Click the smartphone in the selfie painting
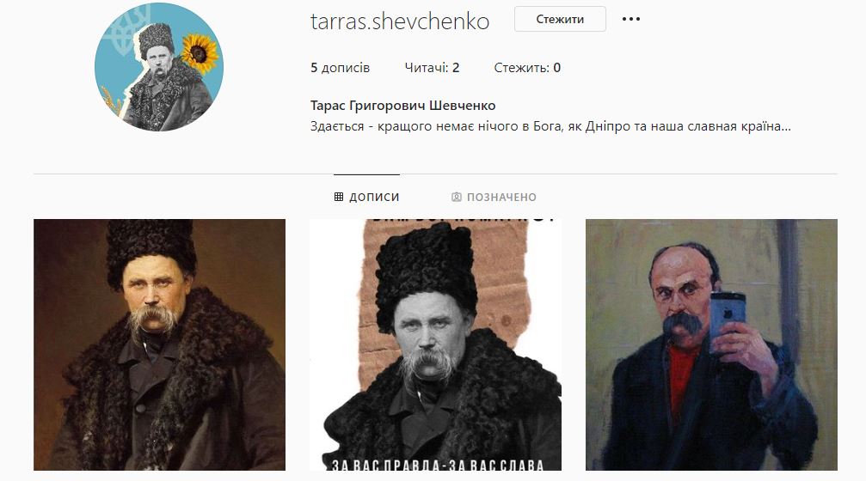 coord(728,319)
